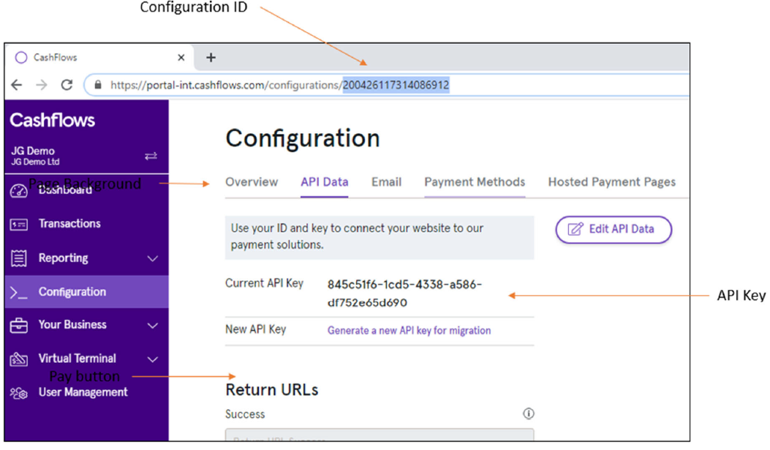Viewport: 770px width, 450px height.
Task: Select Configuration in the sidebar
Action: point(86,292)
